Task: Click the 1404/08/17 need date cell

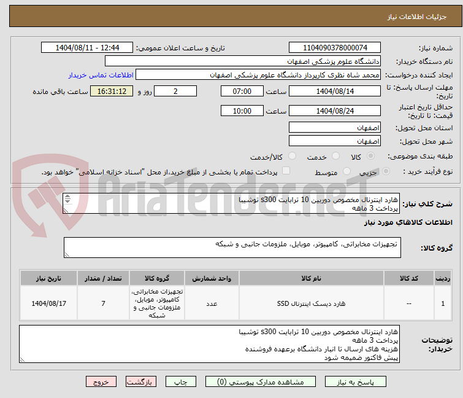Action: click(x=48, y=303)
